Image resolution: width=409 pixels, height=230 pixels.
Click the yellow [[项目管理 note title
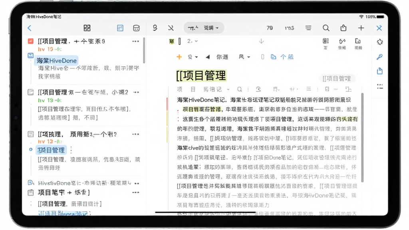coord(201,75)
